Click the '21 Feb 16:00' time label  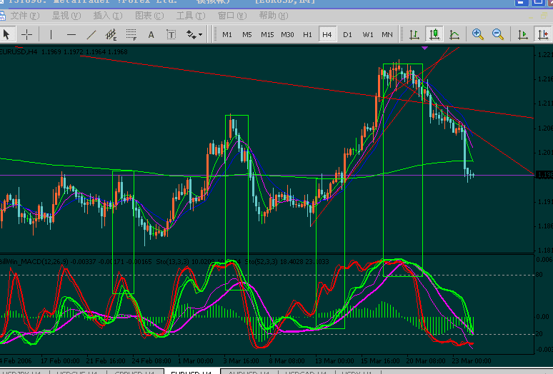[106, 361]
